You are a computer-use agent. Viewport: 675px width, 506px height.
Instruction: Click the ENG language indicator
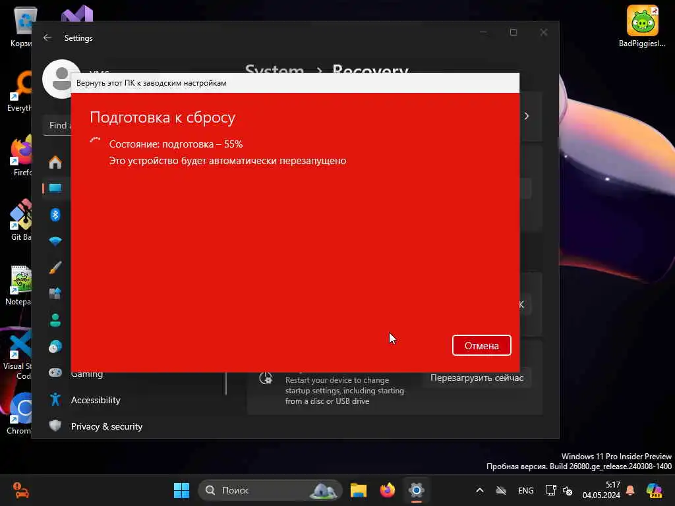pyautogui.click(x=525, y=490)
